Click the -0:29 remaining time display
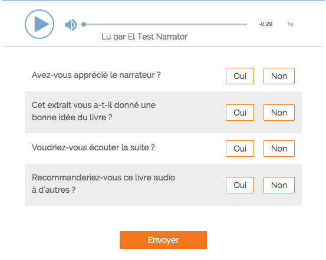 click(265, 24)
